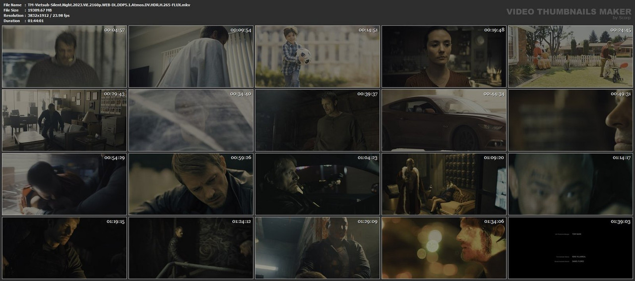The width and height of the screenshot is (635, 281).
Task: Select the front yard scene thumbnail 00:24:45
Action: point(571,56)
